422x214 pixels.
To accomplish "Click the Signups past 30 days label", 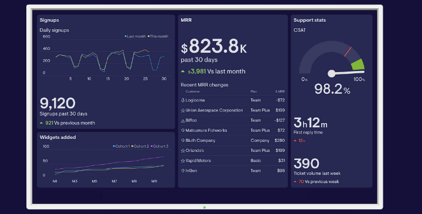I will 63,114.
